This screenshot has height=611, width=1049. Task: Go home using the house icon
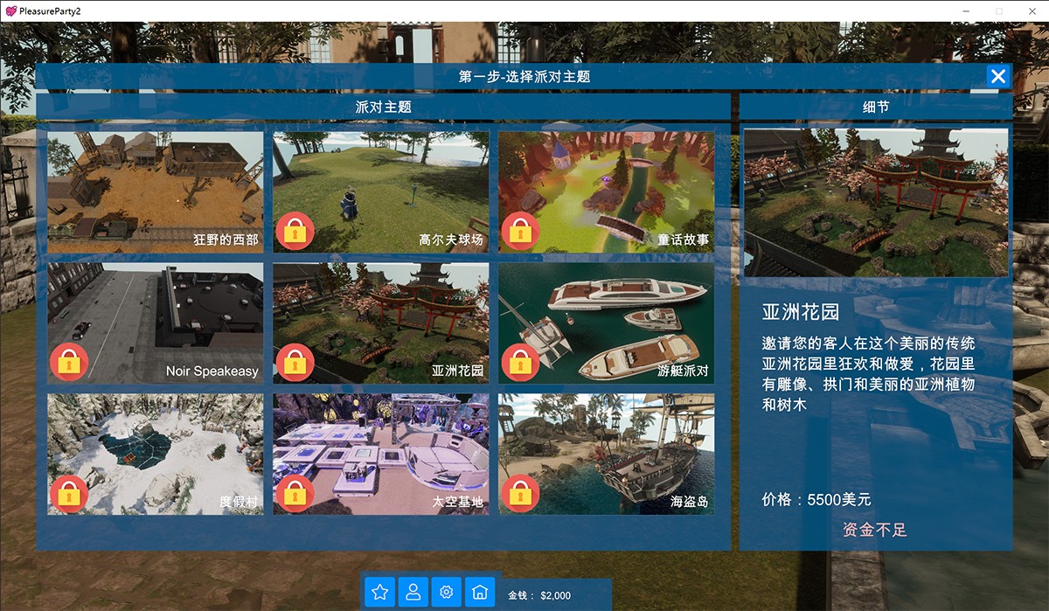[480, 592]
